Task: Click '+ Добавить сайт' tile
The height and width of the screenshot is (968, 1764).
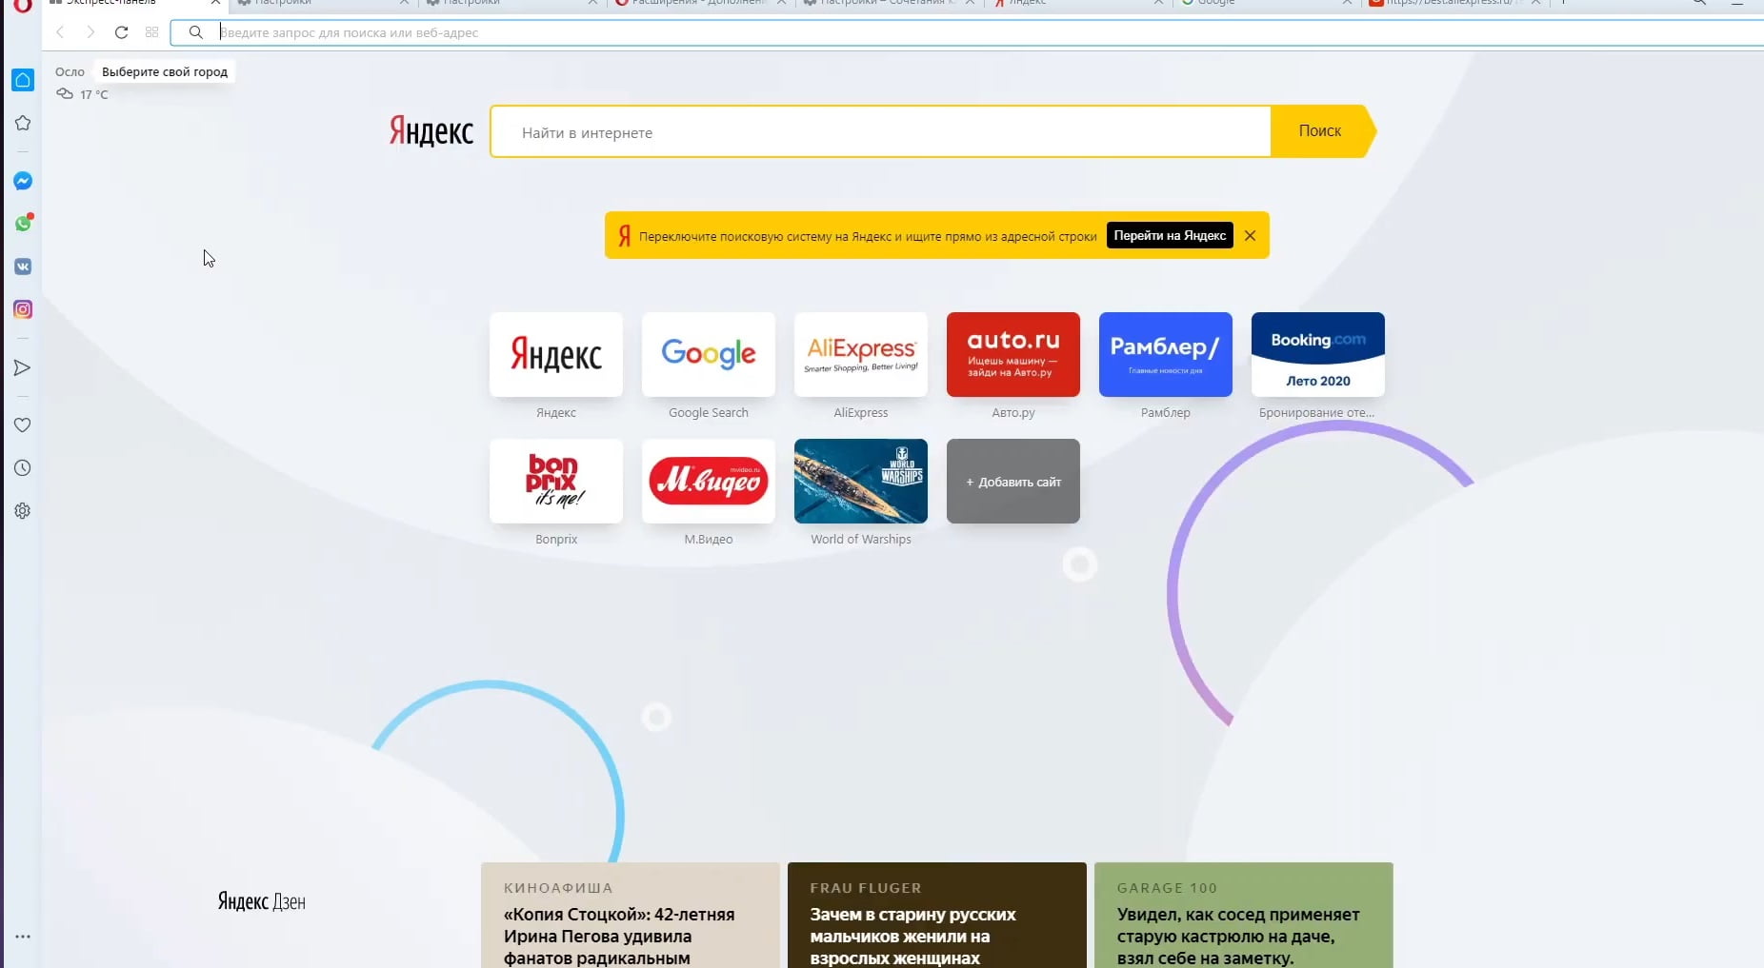Action: point(1013,482)
